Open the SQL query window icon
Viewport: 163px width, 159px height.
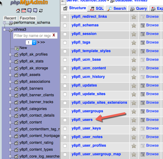24,11
